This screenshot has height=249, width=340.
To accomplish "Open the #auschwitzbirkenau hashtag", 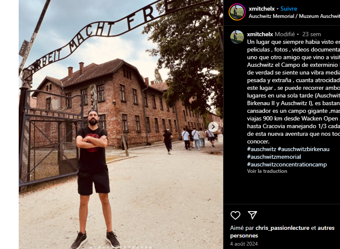I will [303, 149].
